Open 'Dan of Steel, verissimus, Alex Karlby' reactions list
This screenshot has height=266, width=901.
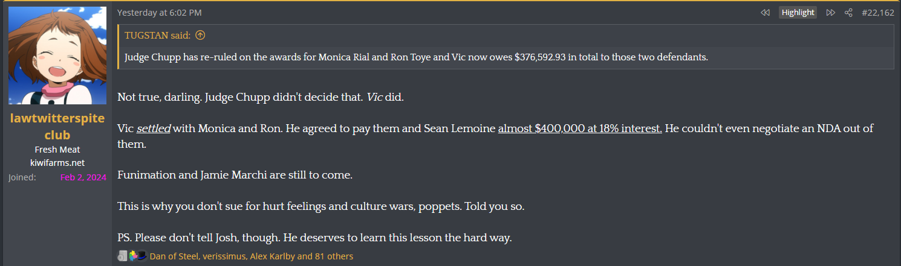(x=251, y=256)
